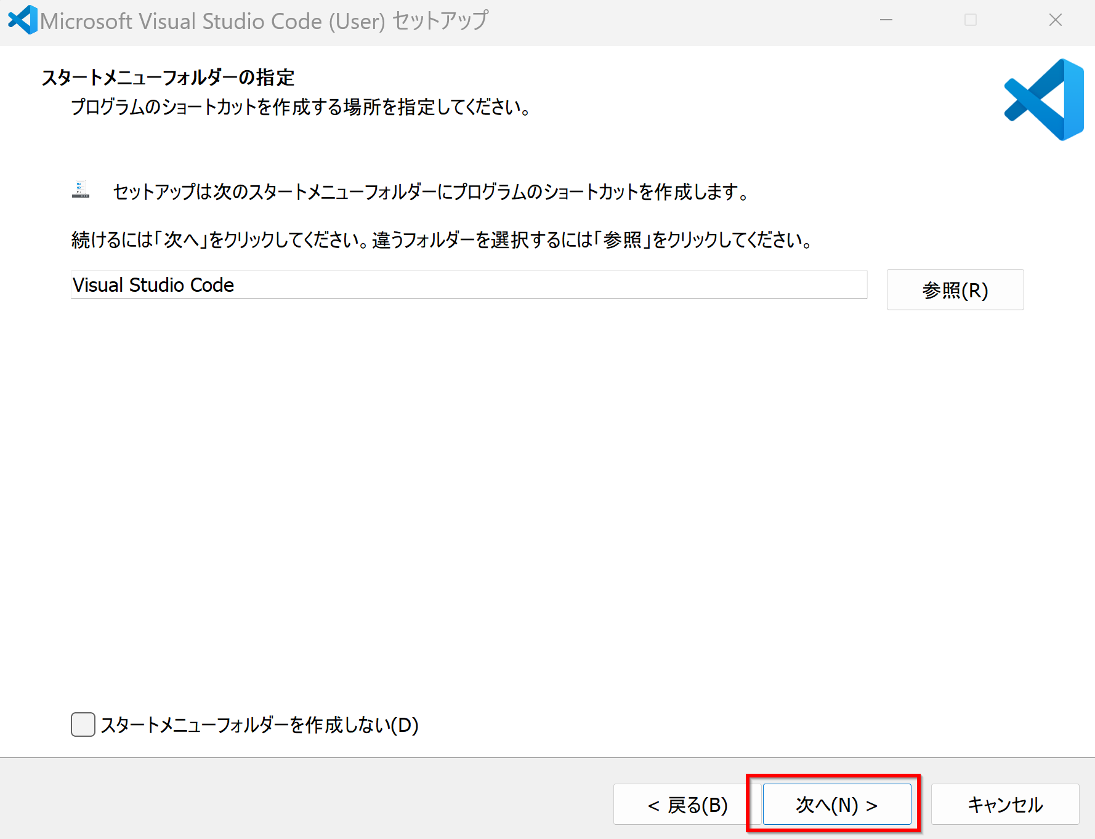Close the setup window
Image resolution: width=1095 pixels, height=839 pixels.
tap(1056, 20)
